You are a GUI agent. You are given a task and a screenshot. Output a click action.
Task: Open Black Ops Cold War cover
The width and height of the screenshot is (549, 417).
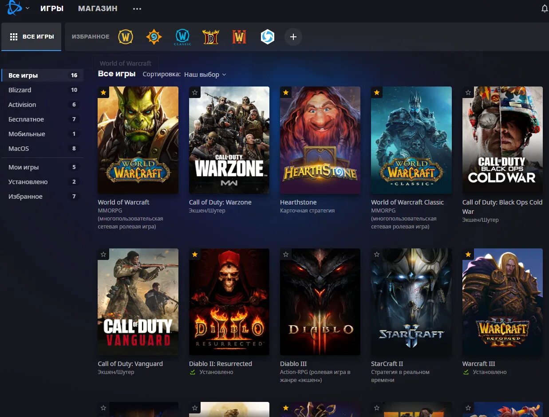tap(502, 140)
